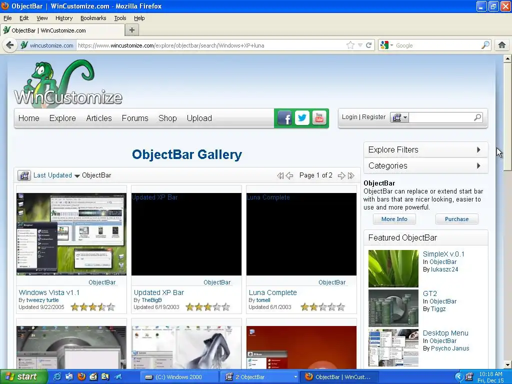Open the Updated XP Bar black thumbnail
Viewport: 512px width, 384px height.
(186, 234)
